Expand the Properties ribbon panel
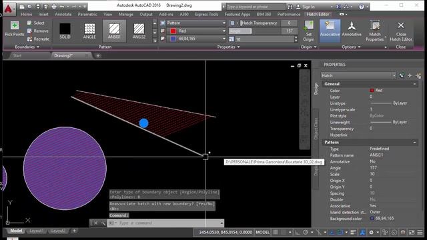The height and width of the screenshot is (240, 427). pos(228,47)
